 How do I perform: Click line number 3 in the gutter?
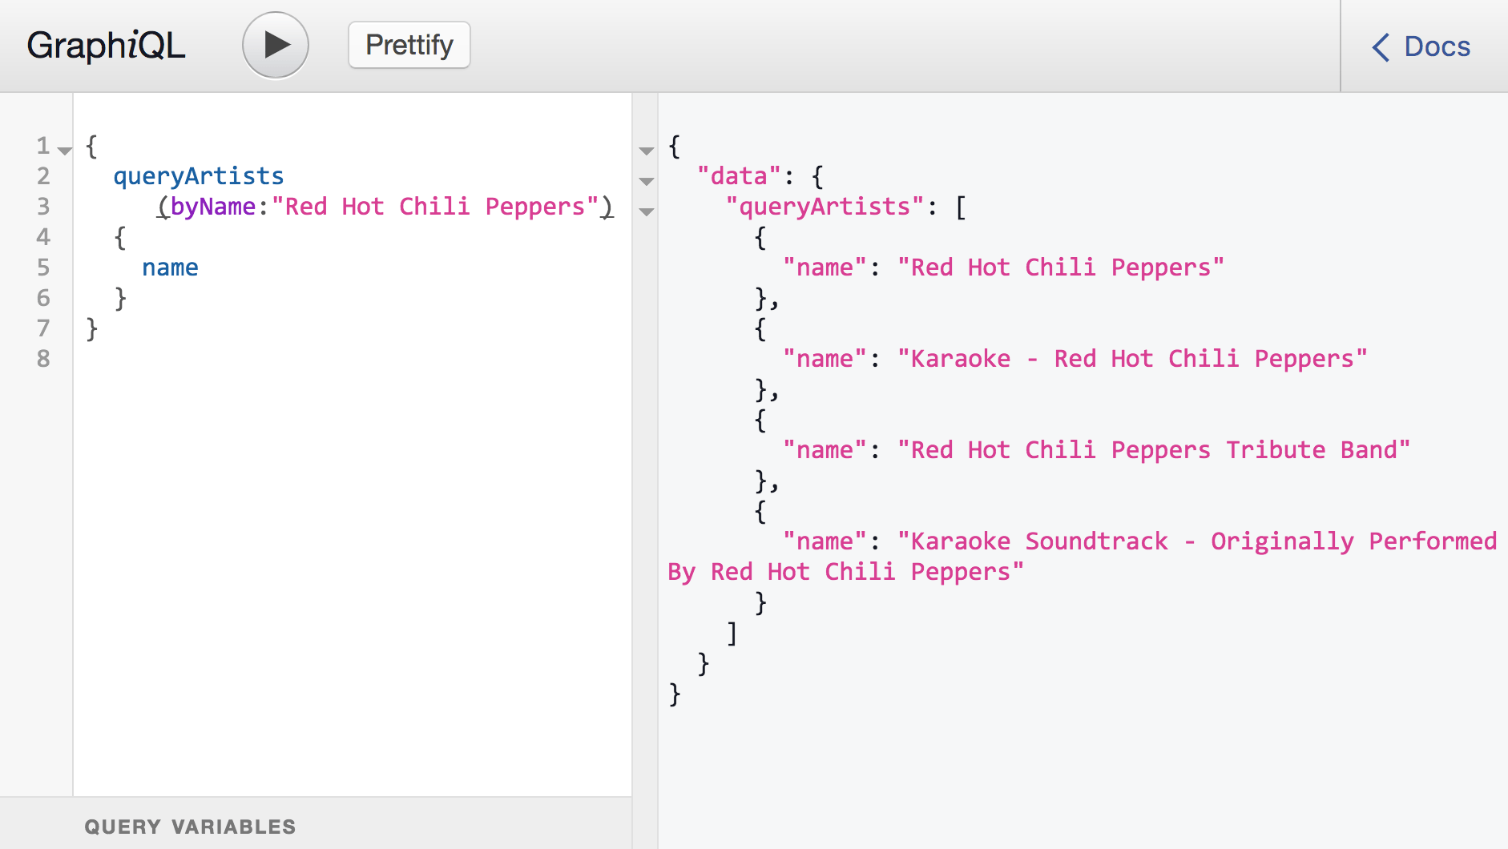pyautogui.click(x=43, y=207)
